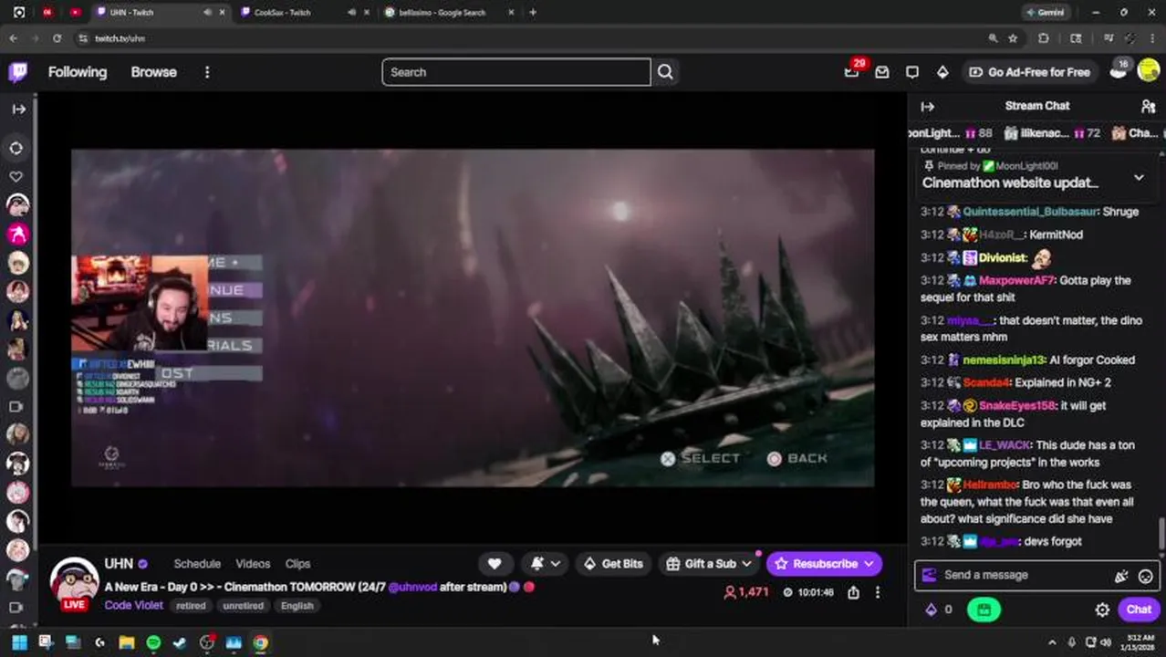Screen dimensions: 1166x657
Task: Open the notification bell dropdown
Action: coord(545,564)
